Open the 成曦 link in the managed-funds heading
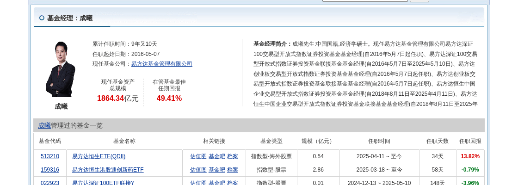518x185 pixels. pyautogui.click(x=44, y=125)
